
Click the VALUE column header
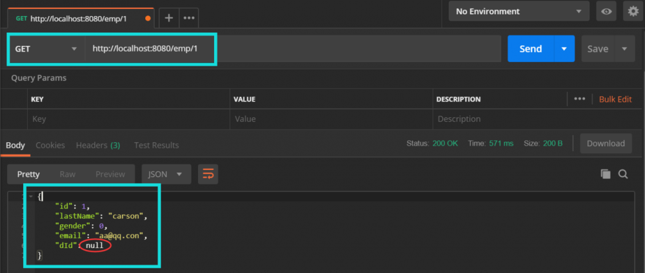click(x=244, y=99)
